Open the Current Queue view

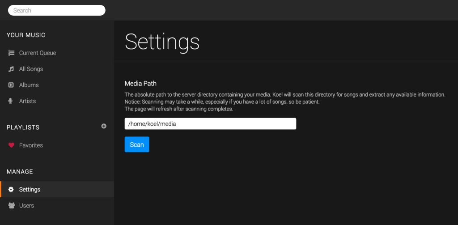coord(57,53)
